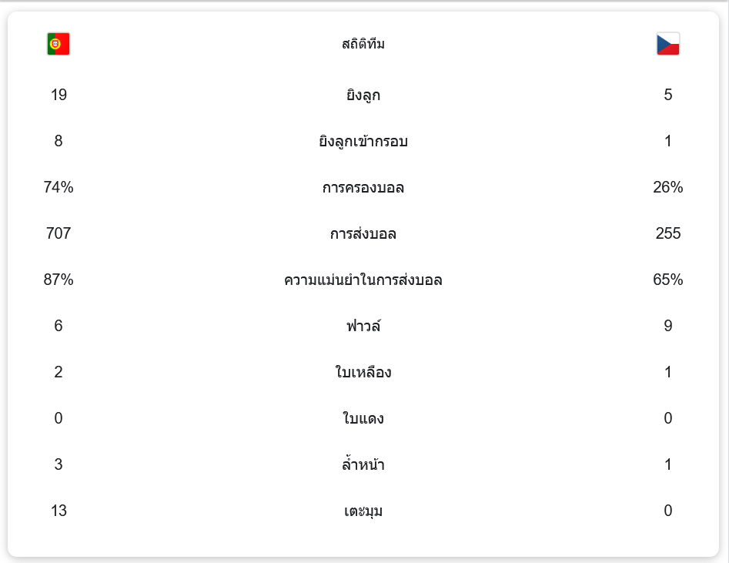Click the 74% possession value

(59, 187)
